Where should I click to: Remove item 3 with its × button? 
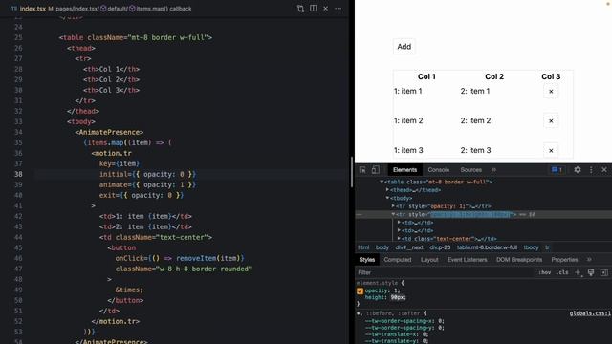point(551,151)
